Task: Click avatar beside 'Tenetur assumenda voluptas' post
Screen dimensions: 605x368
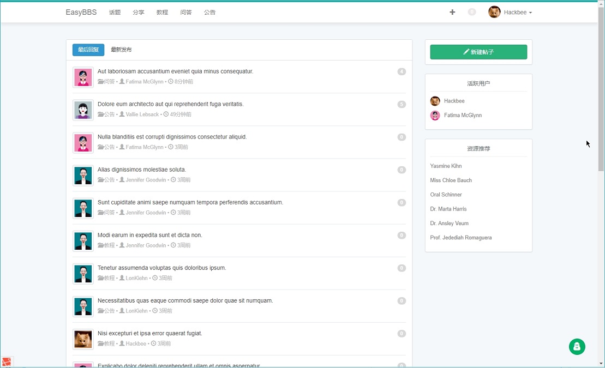Action: point(83,274)
